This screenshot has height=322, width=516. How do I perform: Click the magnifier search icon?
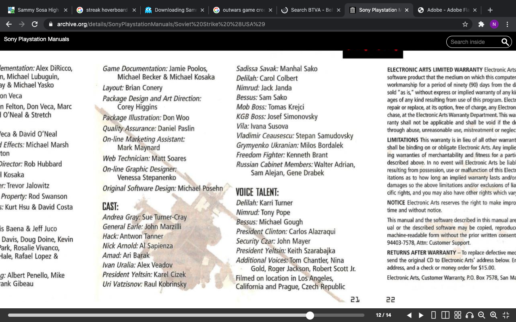pos(505,42)
